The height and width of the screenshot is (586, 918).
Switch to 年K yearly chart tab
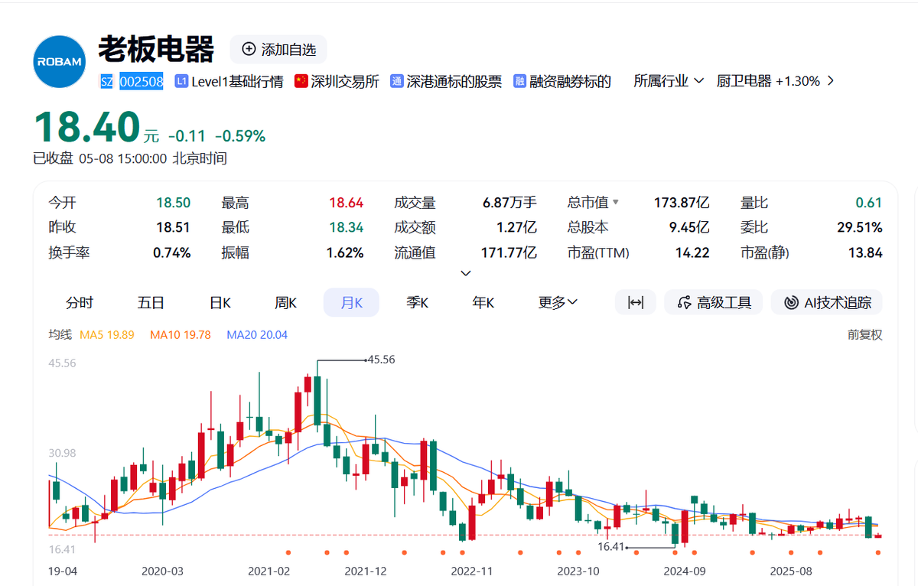pos(483,303)
